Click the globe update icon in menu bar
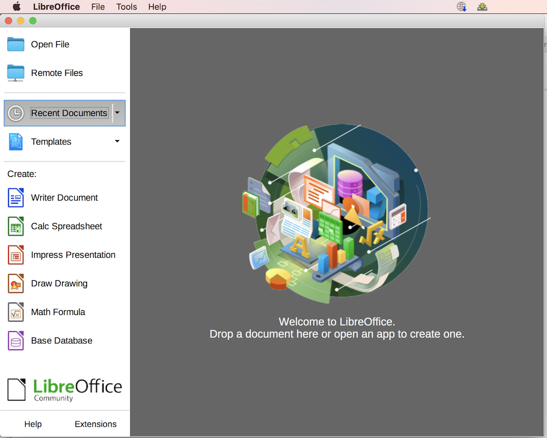Image resolution: width=547 pixels, height=438 pixels. click(x=460, y=6)
